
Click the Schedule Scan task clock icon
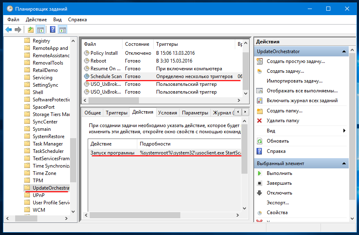pos(86,76)
